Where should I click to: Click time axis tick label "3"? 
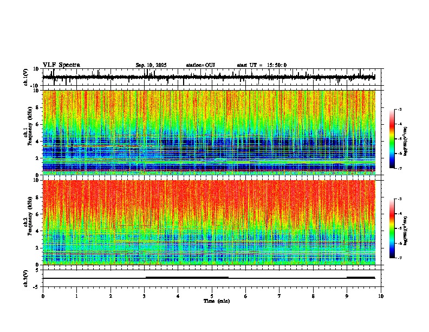pyautogui.click(x=144, y=296)
